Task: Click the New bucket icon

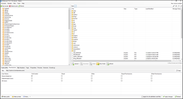Action: point(1,6)
